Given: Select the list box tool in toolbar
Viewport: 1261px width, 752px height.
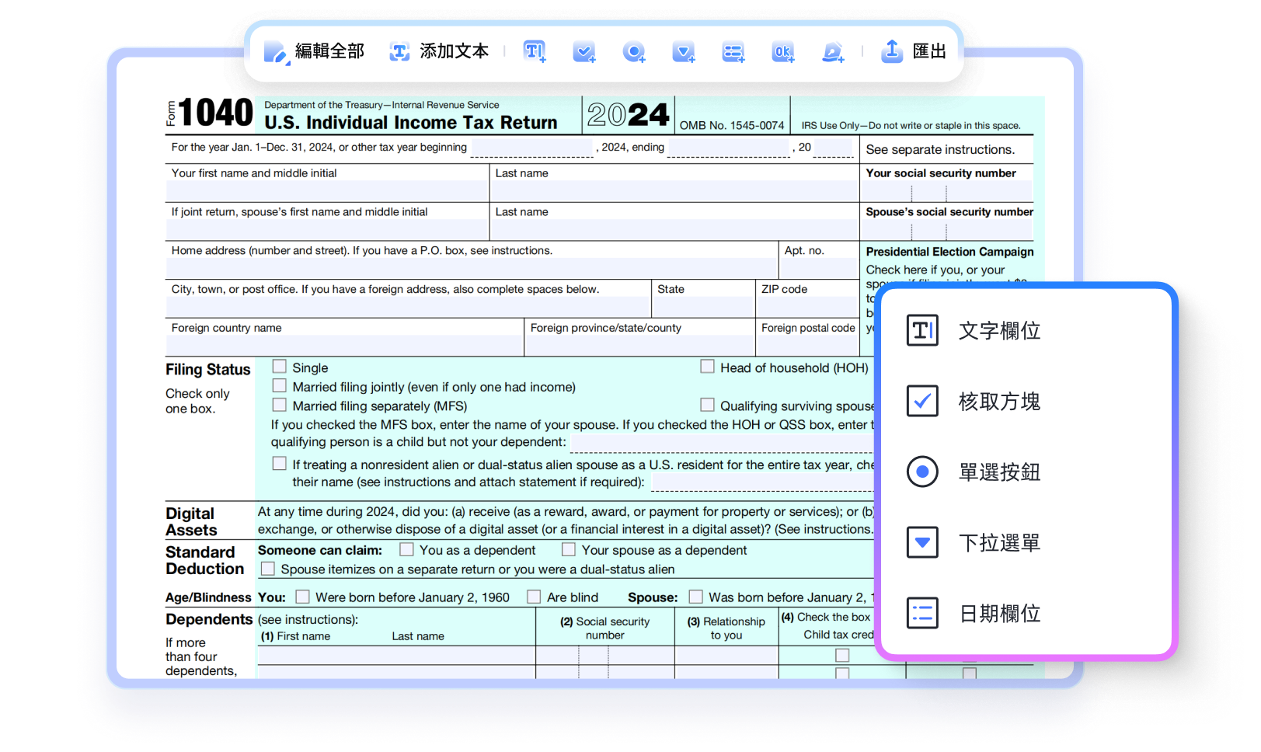Looking at the screenshot, I should pos(733,51).
